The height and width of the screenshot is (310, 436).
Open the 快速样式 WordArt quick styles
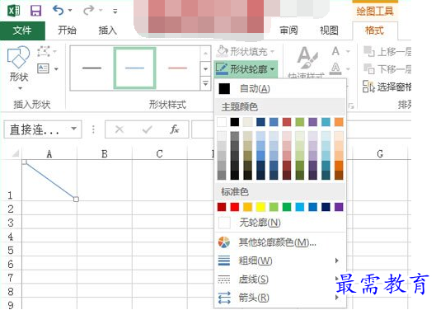pyautogui.click(x=307, y=63)
